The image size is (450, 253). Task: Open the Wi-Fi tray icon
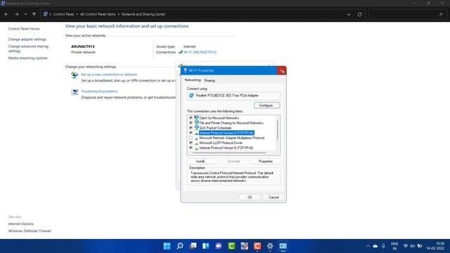point(406,246)
